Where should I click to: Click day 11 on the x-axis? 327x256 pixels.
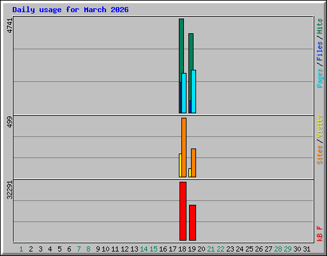[115, 249]
